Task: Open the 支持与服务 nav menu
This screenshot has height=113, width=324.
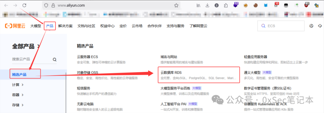Action: point(175,26)
